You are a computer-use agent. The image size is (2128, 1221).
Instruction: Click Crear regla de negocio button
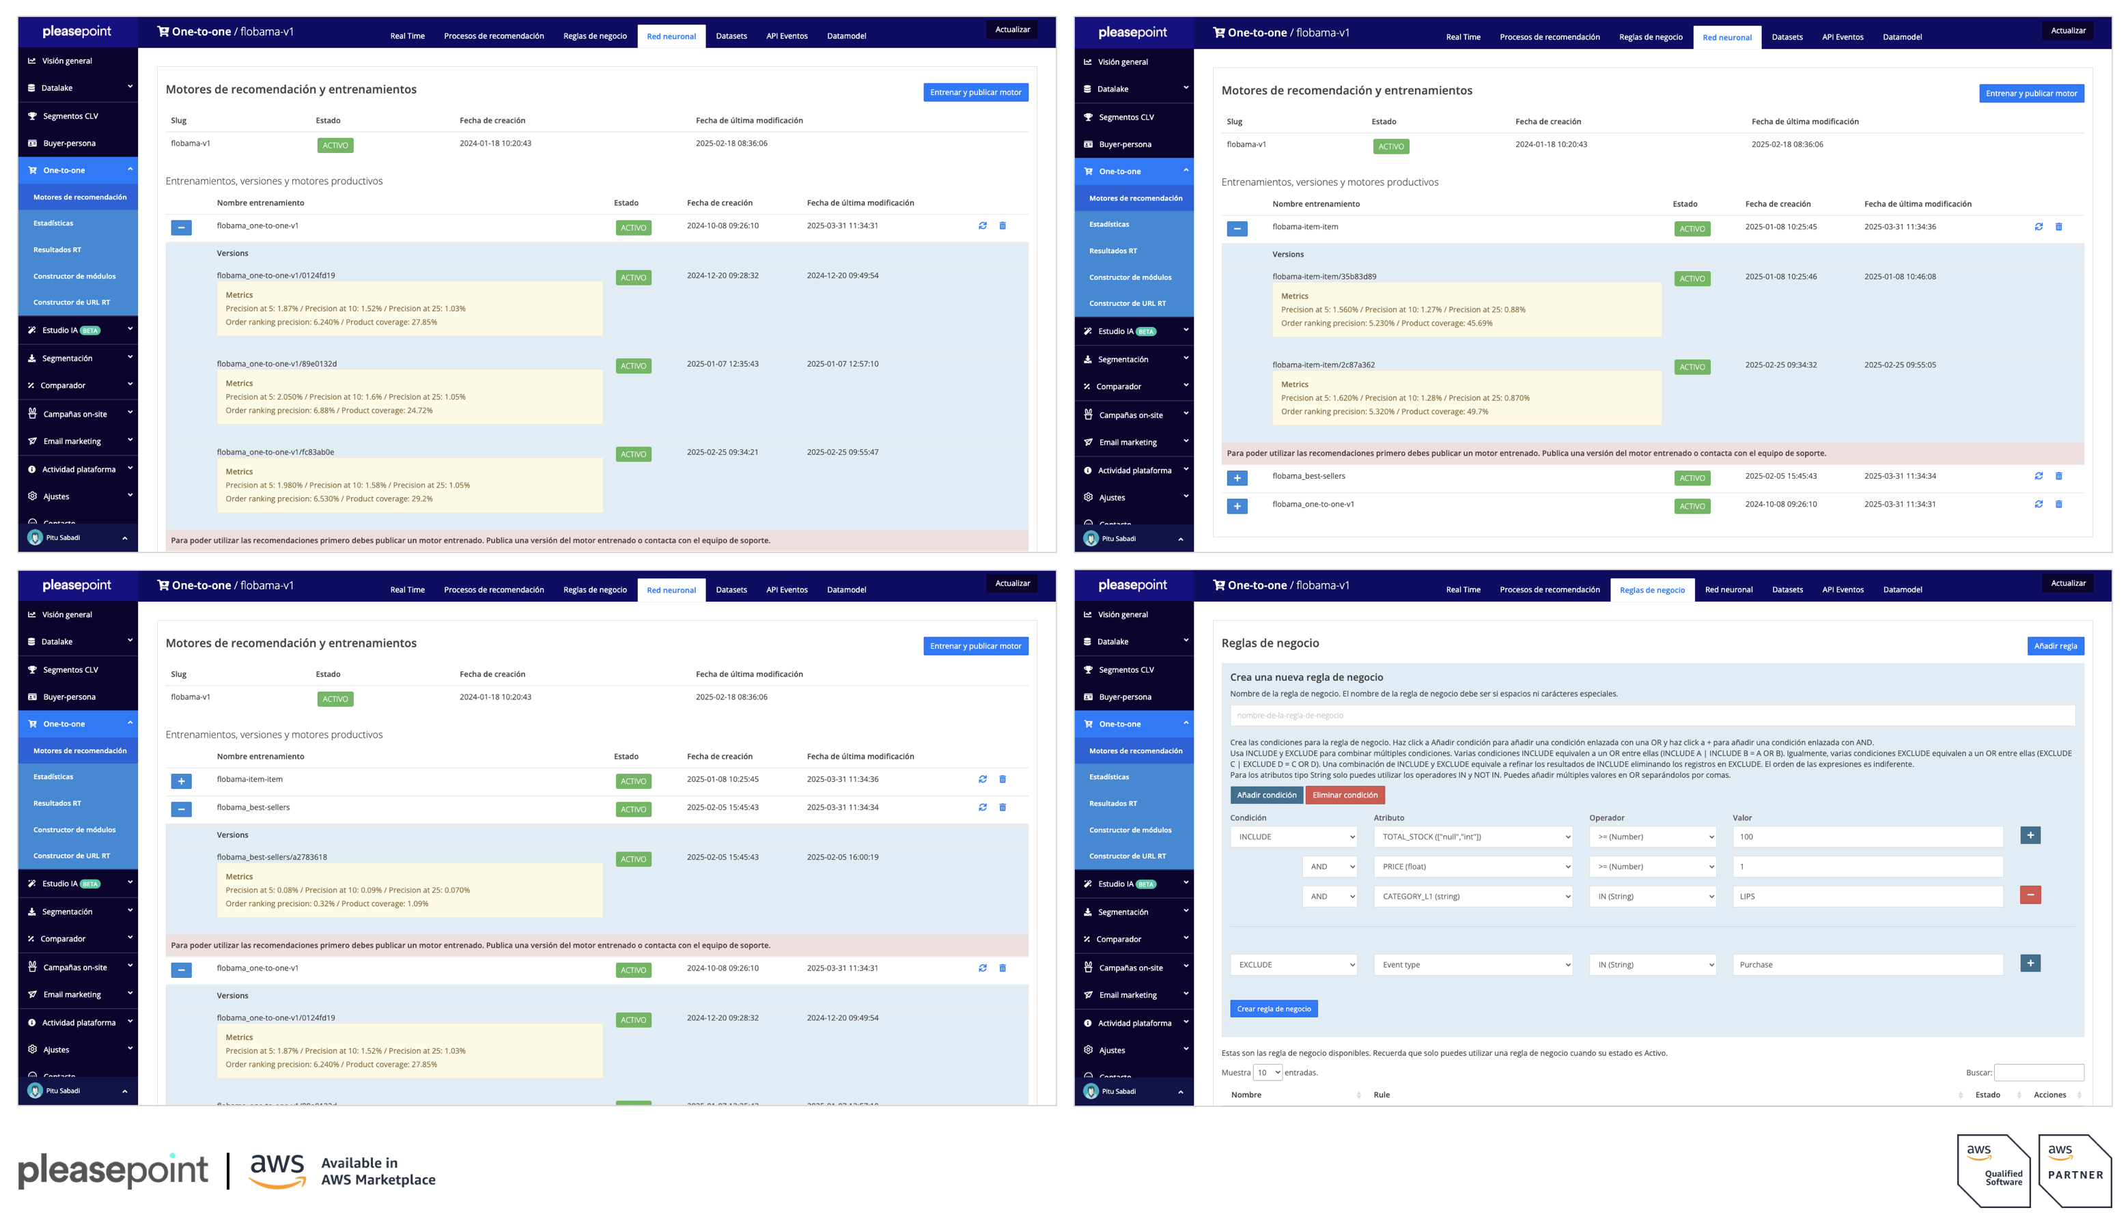coord(1274,1009)
